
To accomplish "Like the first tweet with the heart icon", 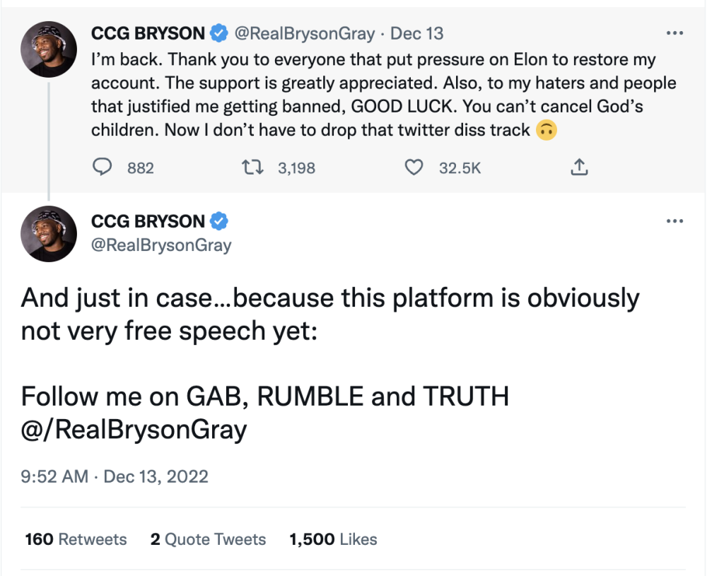I will coord(414,167).
